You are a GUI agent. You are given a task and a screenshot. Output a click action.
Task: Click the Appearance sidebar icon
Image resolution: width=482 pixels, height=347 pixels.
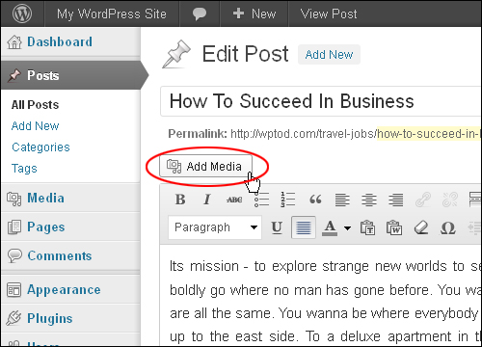click(x=13, y=290)
